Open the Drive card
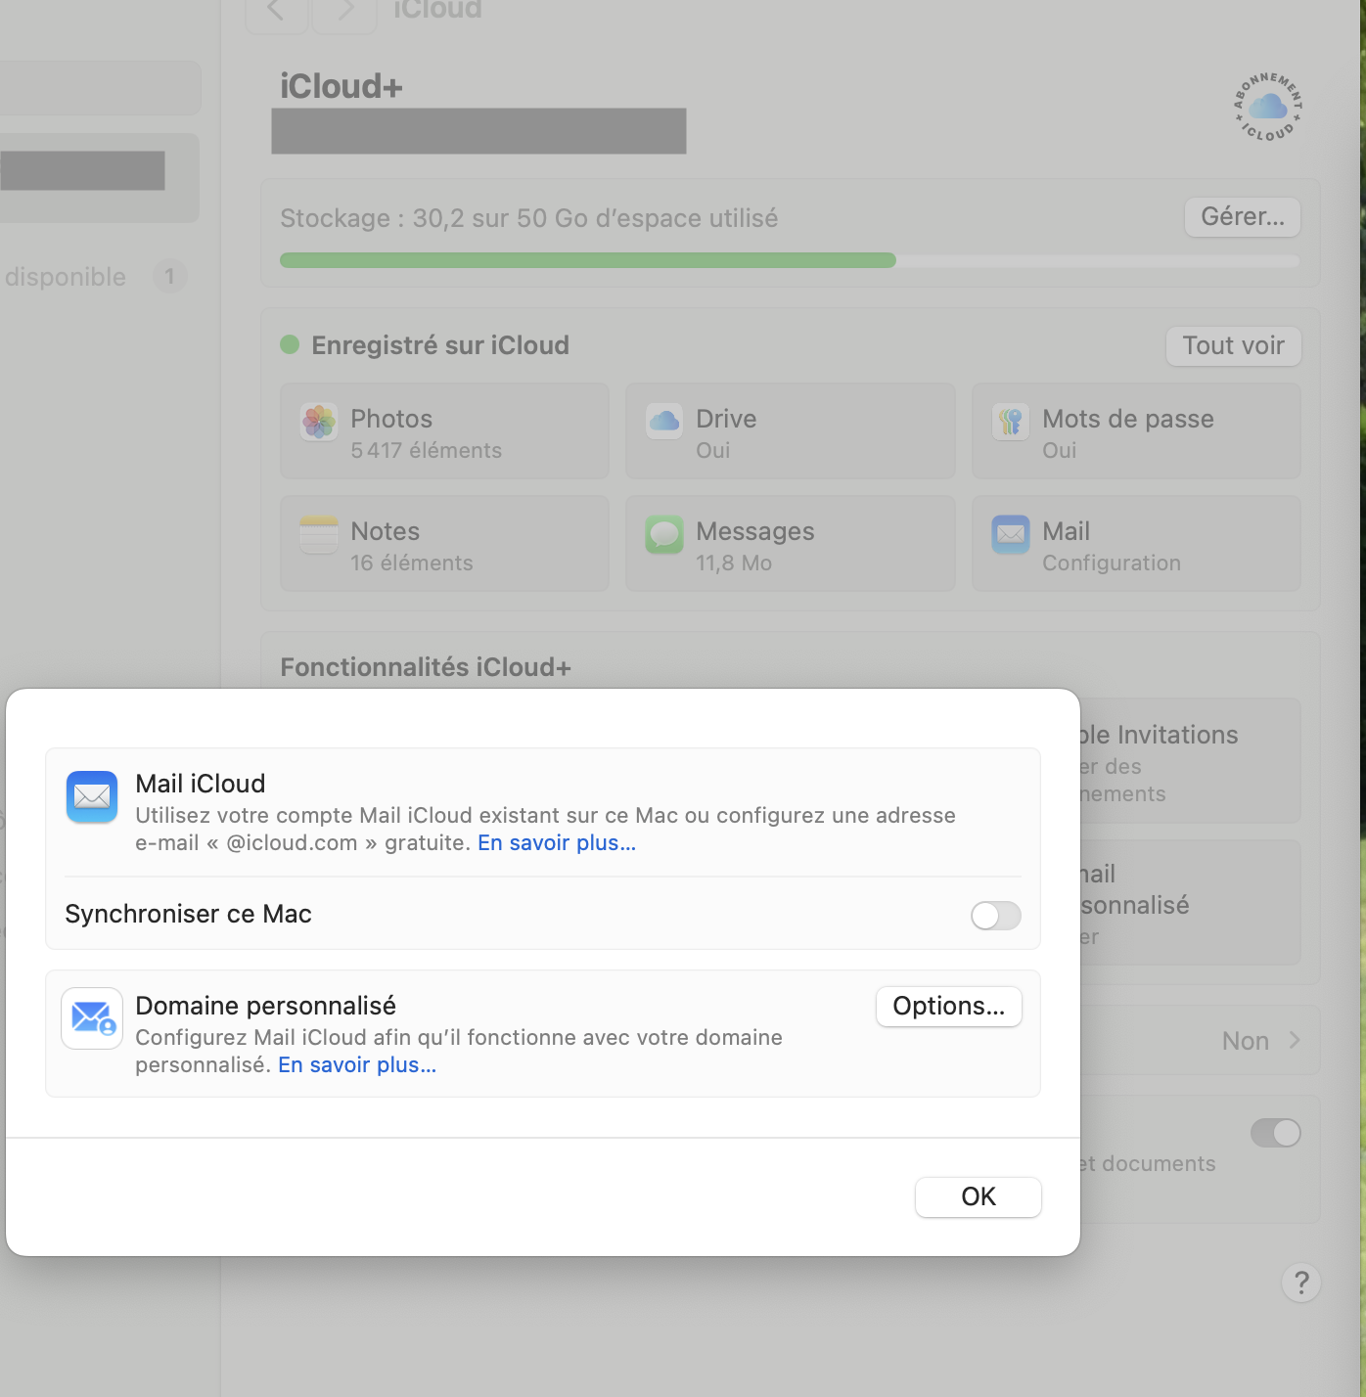 (791, 430)
